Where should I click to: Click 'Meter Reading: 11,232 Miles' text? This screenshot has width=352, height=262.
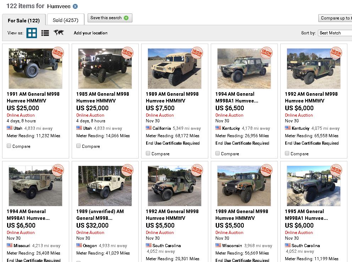33,136
